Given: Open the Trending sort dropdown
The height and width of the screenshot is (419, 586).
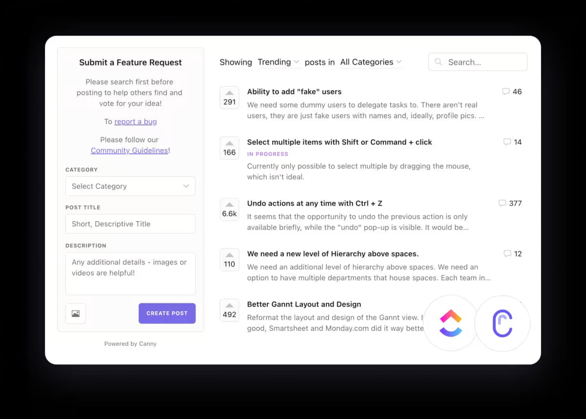Looking at the screenshot, I should click(x=278, y=62).
